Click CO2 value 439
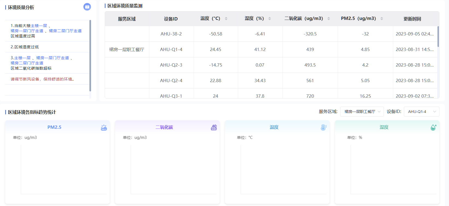The width and height of the screenshot is (449, 206). [x=310, y=49]
